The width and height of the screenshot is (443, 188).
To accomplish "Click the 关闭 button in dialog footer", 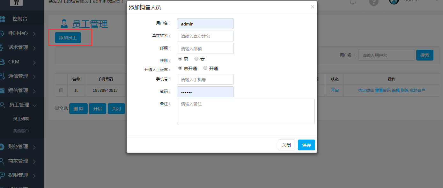I will click(286, 145).
